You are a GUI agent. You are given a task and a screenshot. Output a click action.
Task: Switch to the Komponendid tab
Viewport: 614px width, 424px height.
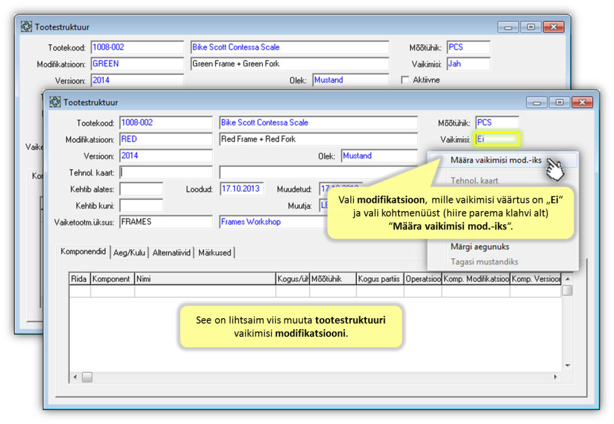pos(83,251)
